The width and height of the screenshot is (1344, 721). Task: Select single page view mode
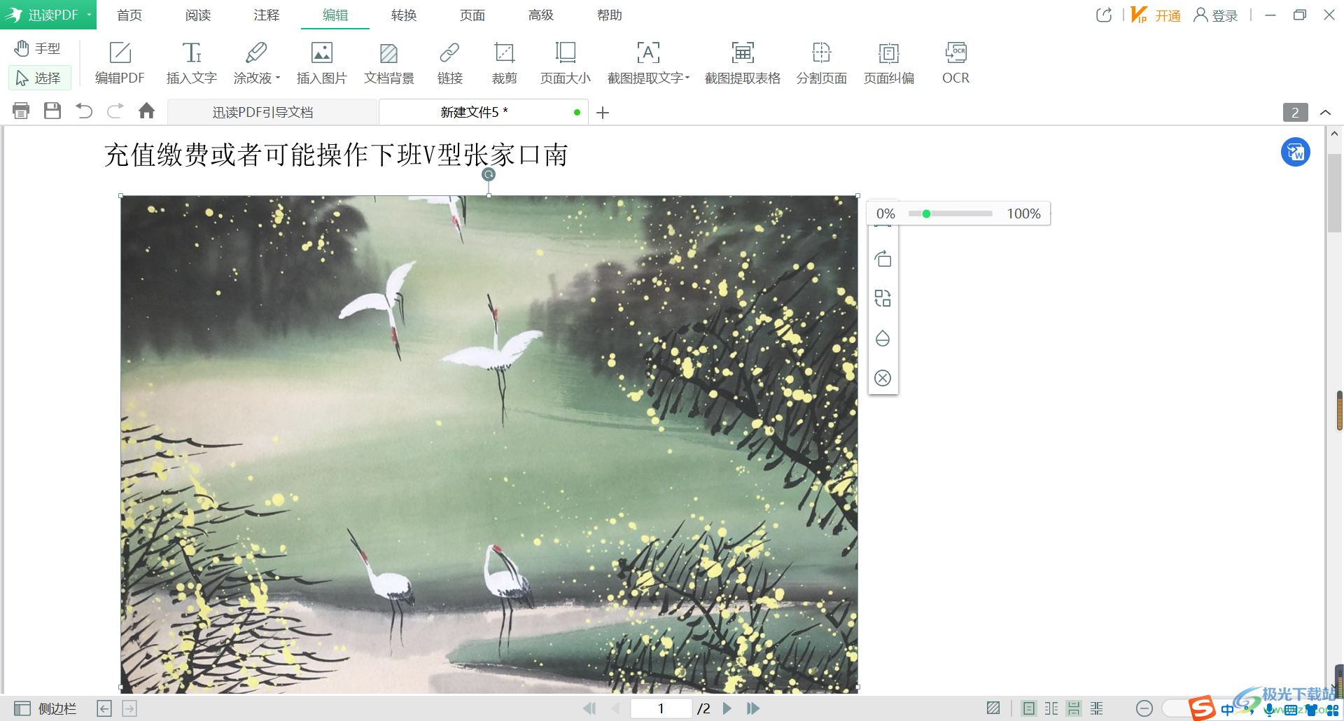coord(1029,708)
